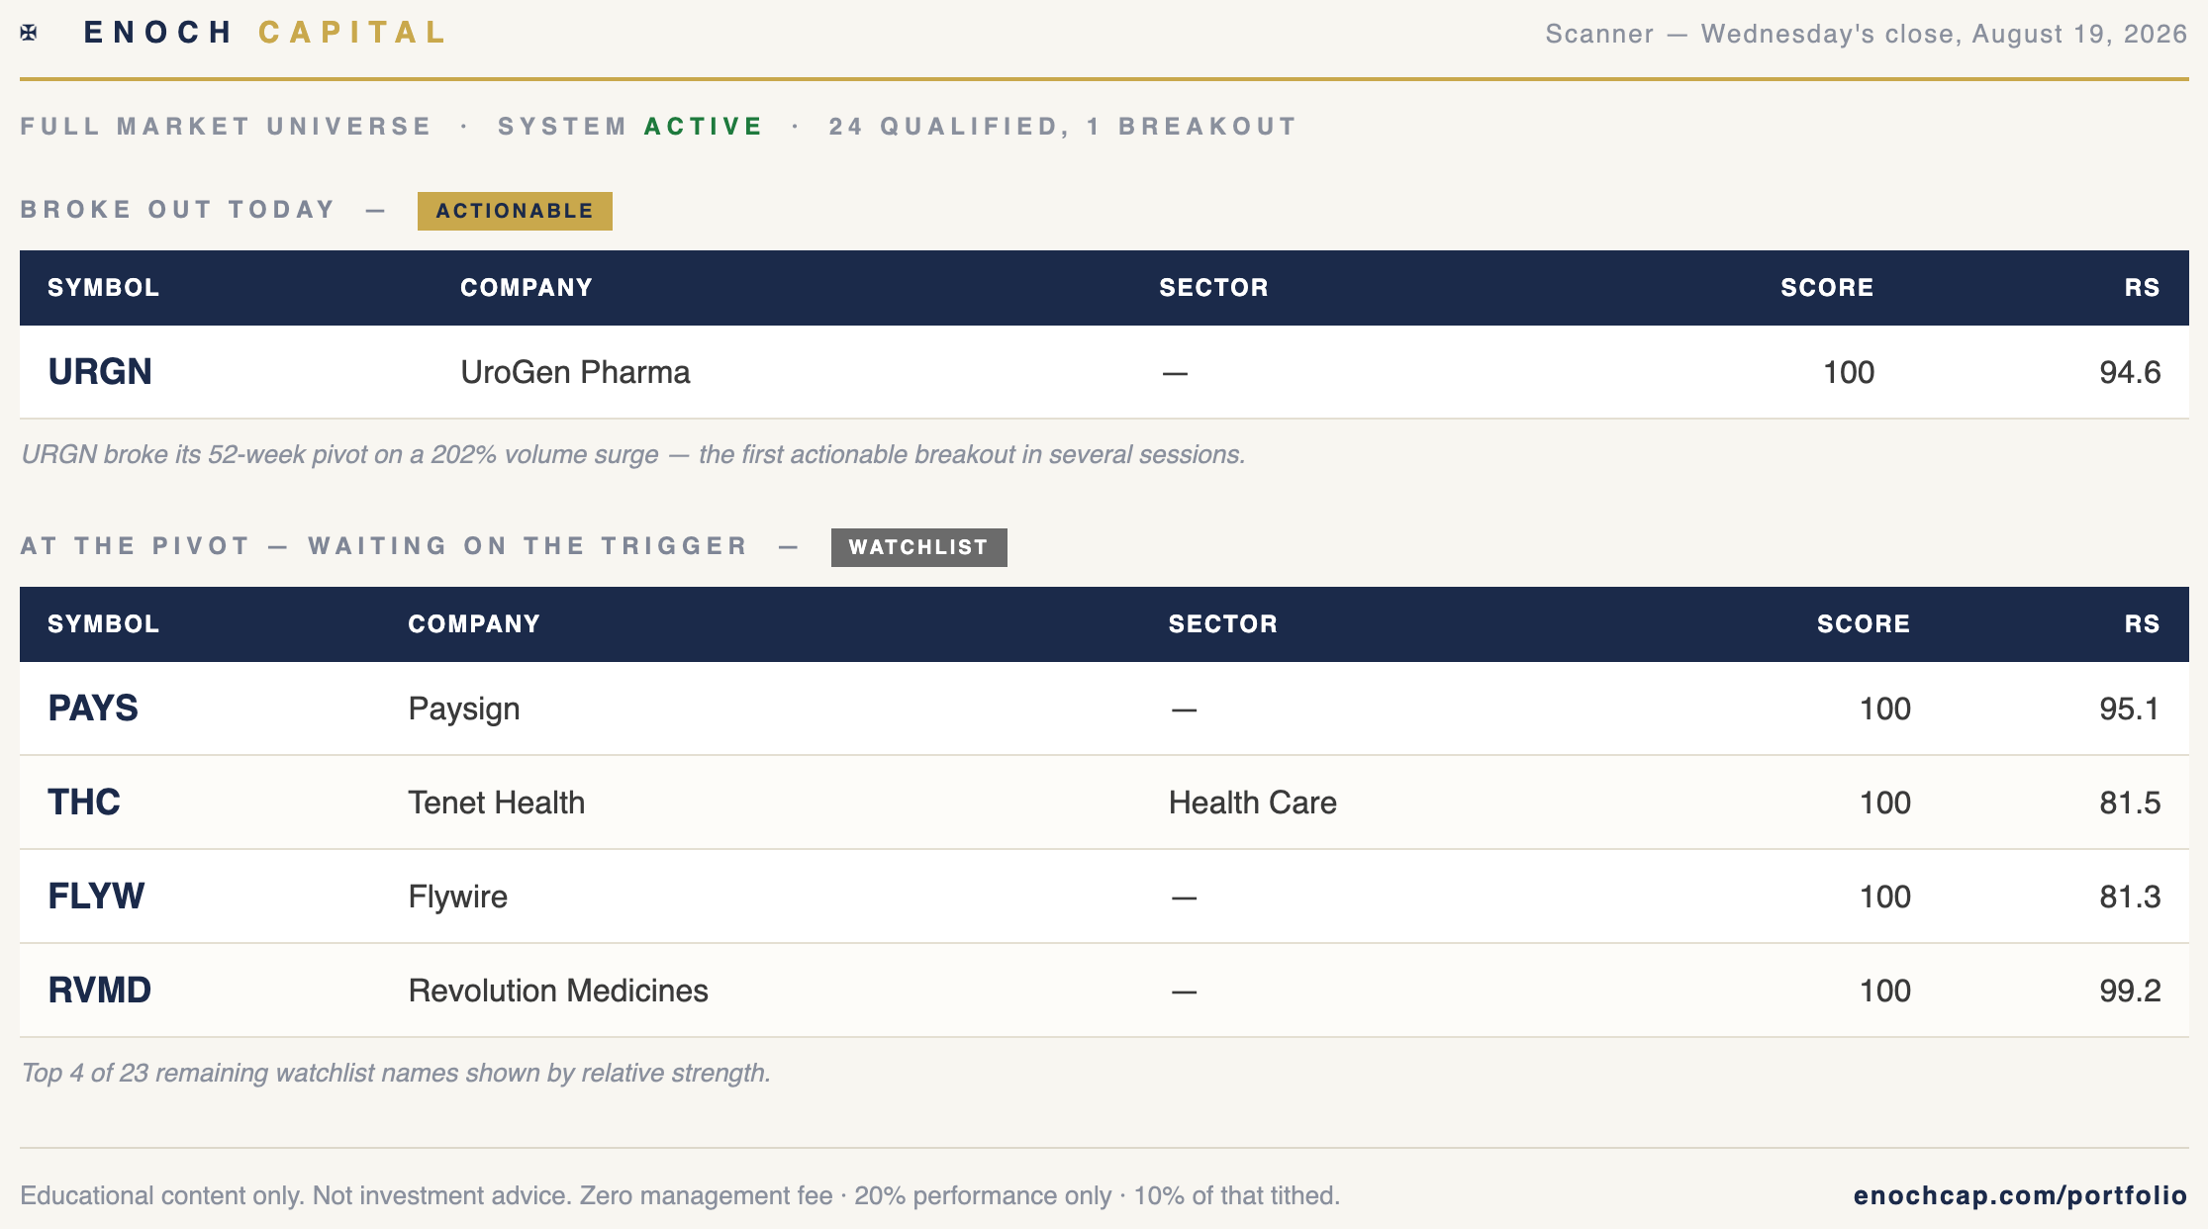Click the RVMD score of 100

click(x=1885, y=991)
